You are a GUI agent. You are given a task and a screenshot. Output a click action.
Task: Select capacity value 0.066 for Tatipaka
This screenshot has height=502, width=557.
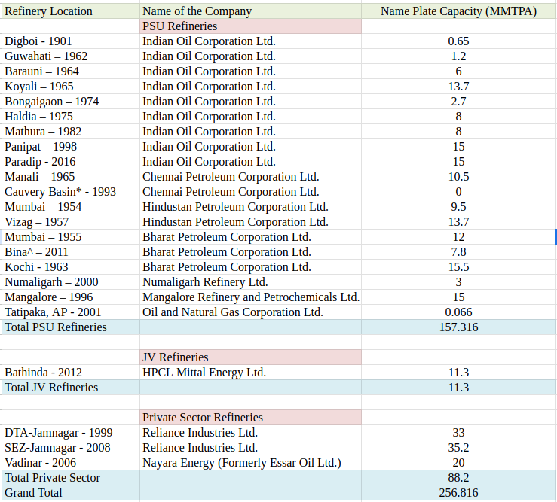(x=459, y=312)
